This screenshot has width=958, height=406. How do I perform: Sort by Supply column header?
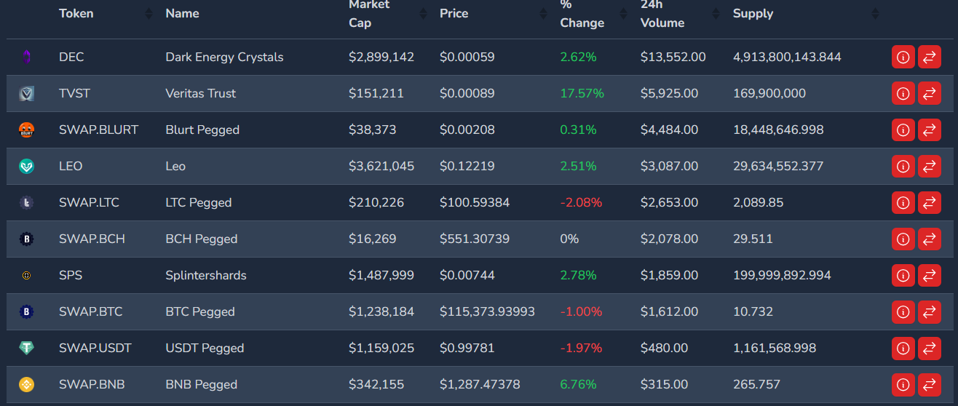[753, 14]
